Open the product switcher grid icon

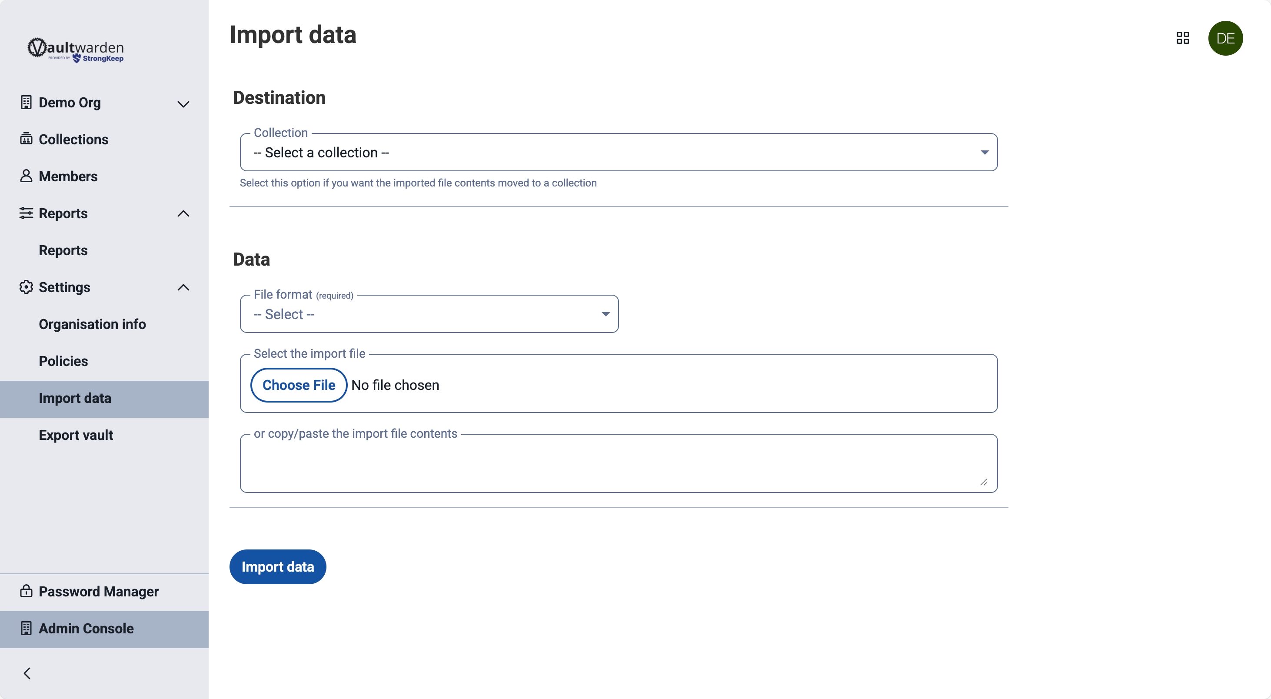pyautogui.click(x=1183, y=38)
